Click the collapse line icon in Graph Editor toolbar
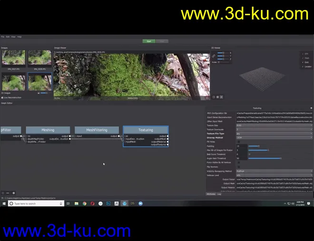Image resolution: width=314 pixels, height=241 pixels. 8,193
